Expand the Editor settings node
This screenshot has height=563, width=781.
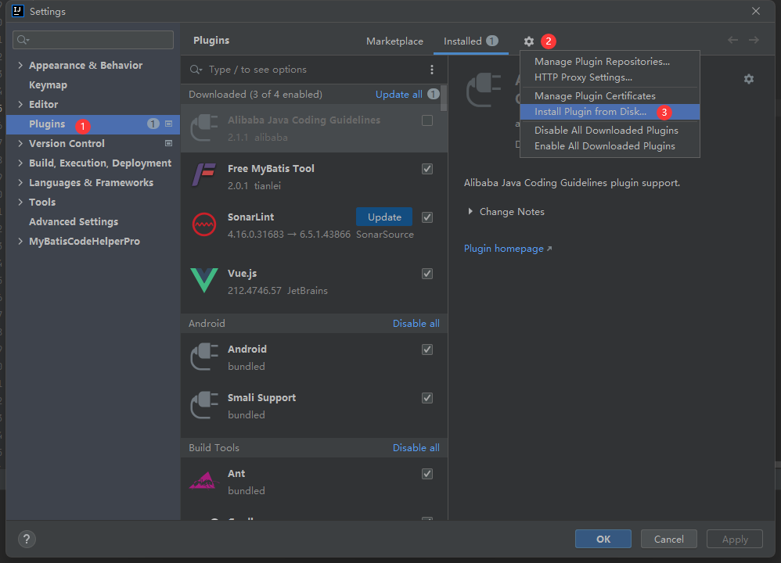[x=20, y=104]
